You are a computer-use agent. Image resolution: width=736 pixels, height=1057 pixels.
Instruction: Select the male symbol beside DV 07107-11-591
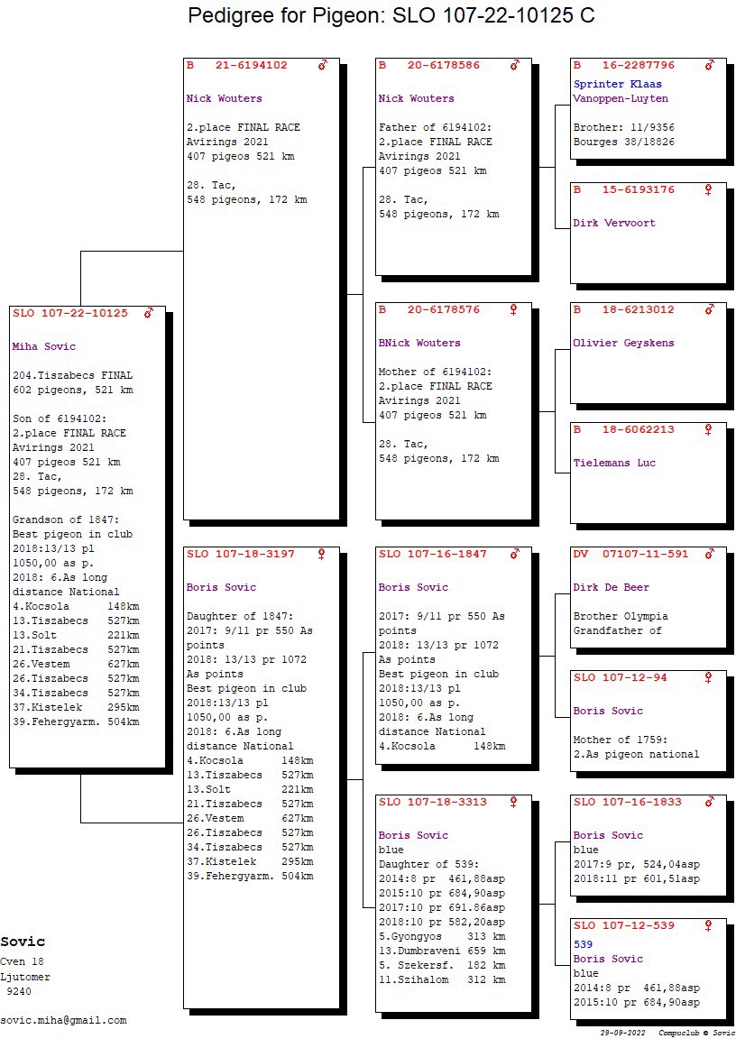709,554
